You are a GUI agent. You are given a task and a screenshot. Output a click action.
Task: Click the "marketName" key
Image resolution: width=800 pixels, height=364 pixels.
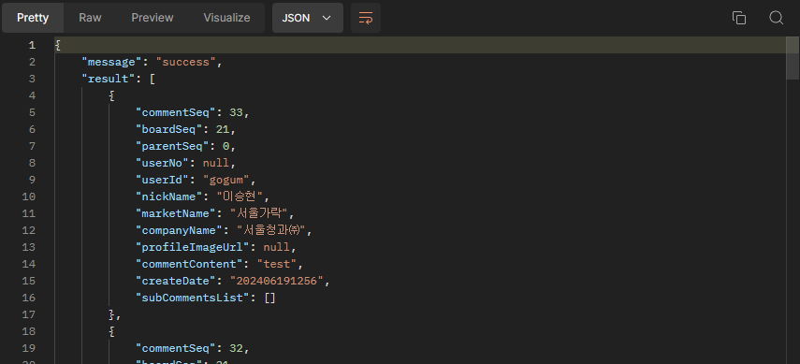176,213
